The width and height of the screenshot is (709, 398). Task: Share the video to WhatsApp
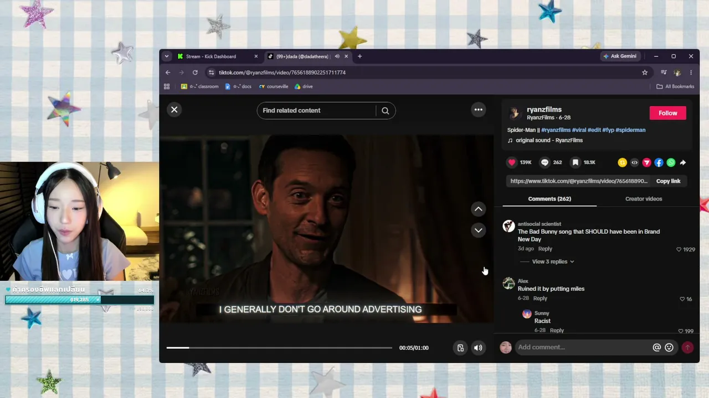pos(671,163)
